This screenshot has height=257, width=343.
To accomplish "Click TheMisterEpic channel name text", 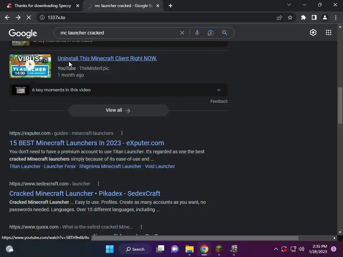I will click(x=94, y=68).
